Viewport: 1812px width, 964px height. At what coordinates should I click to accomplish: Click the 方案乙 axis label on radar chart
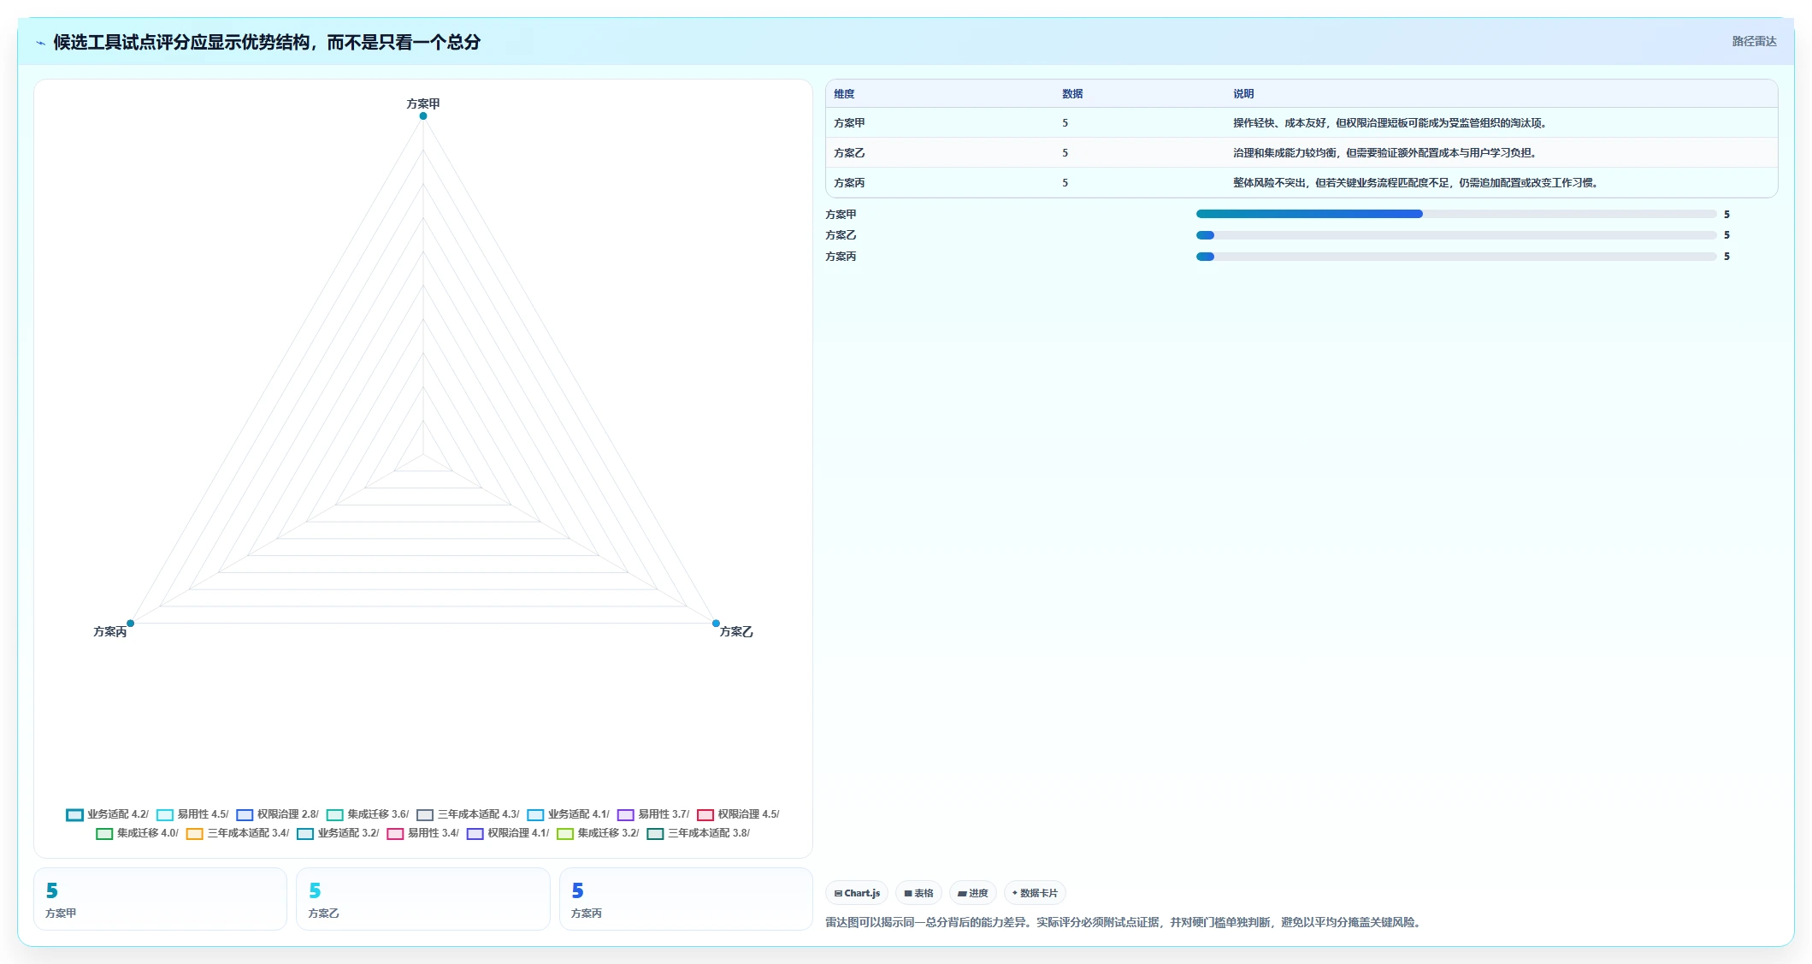pos(736,631)
